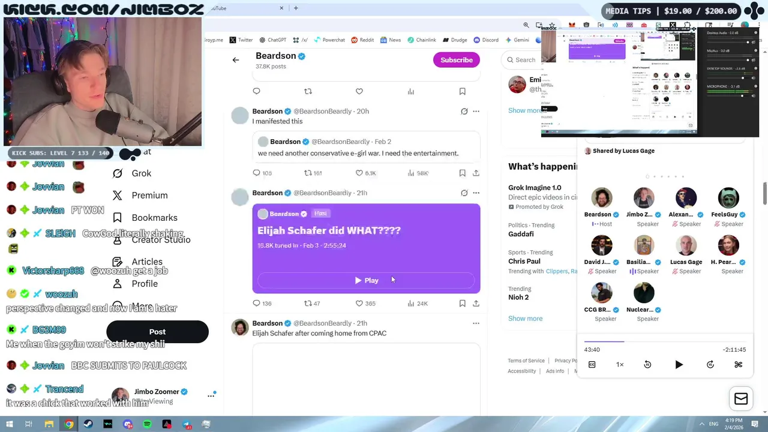The height and width of the screenshot is (432, 768).
Task: Reply to the 'I manifested this' post
Action: point(262,173)
